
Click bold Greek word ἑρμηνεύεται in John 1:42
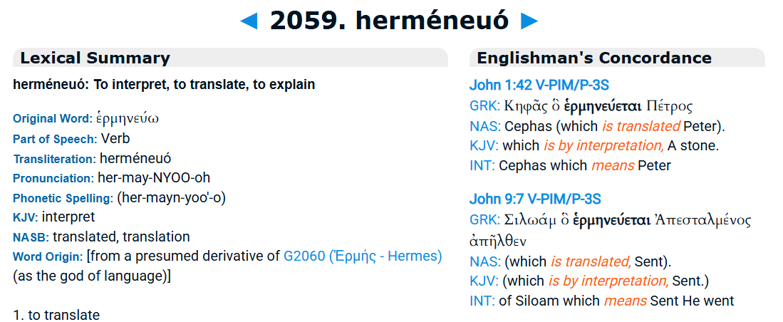603,107
